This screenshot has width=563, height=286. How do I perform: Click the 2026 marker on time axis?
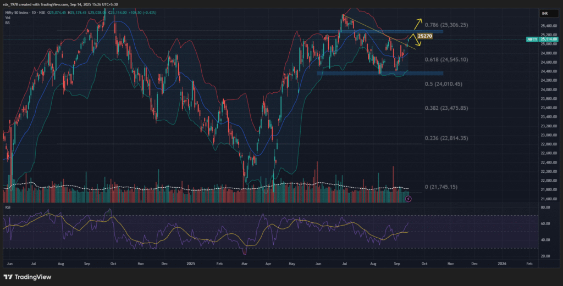pyautogui.click(x=502, y=264)
